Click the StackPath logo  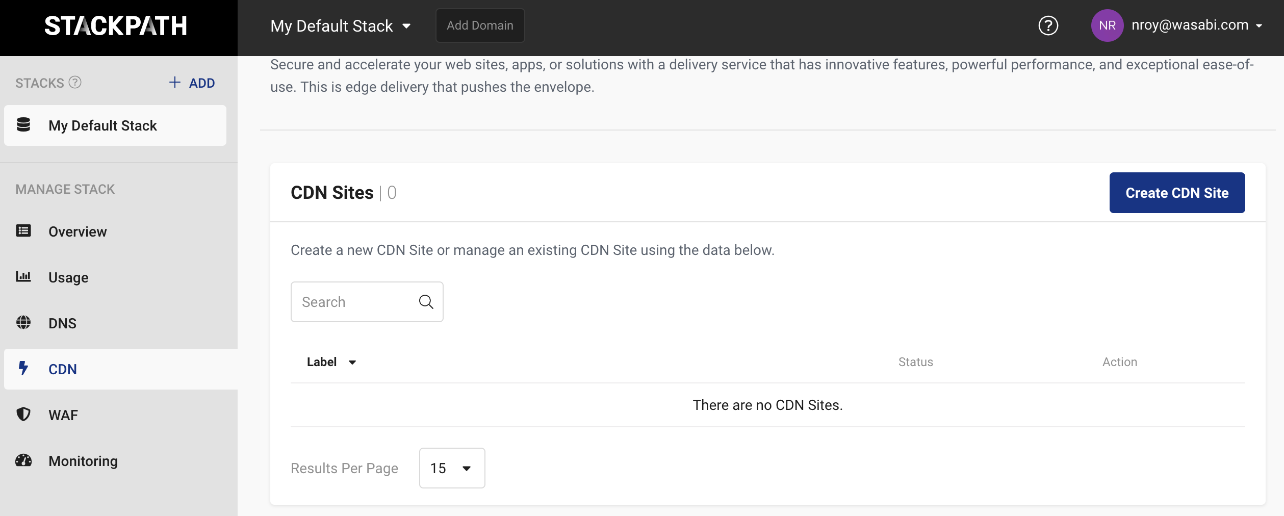pyautogui.click(x=116, y=25)
